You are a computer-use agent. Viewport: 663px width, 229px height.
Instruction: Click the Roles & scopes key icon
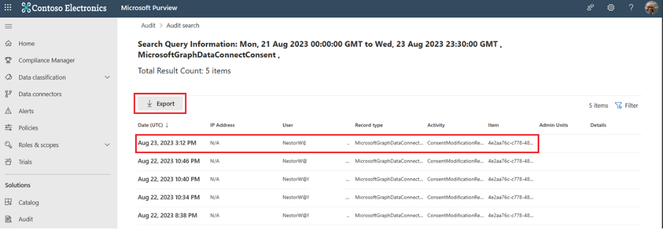[x=8, y=145]
